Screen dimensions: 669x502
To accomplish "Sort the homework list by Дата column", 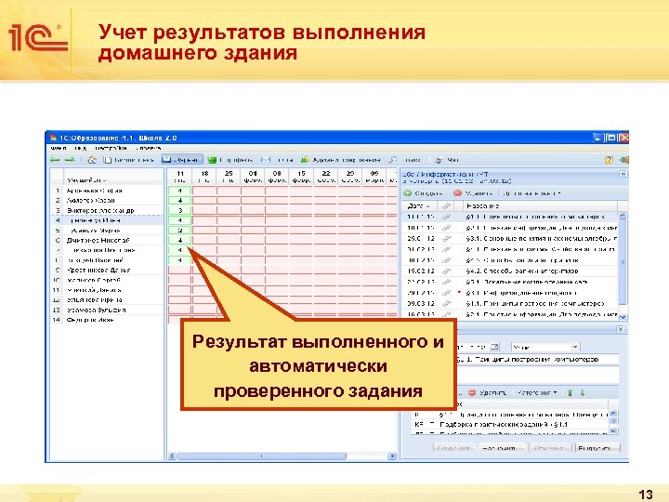I will [419, 205].
